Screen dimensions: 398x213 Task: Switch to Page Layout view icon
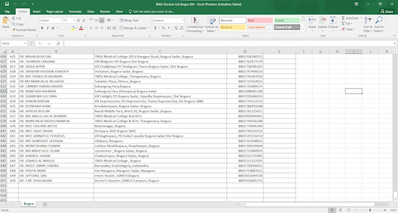click(341, 210)
